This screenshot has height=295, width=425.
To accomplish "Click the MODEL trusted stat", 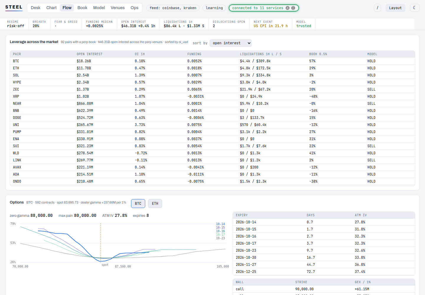I will [304, 24].
